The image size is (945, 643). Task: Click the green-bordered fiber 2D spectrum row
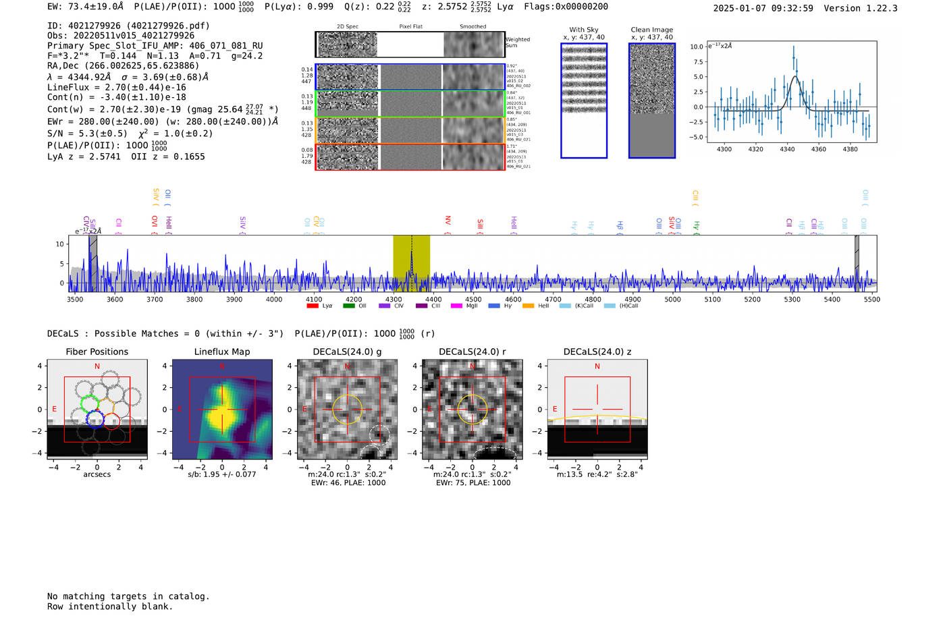(410, 104)
